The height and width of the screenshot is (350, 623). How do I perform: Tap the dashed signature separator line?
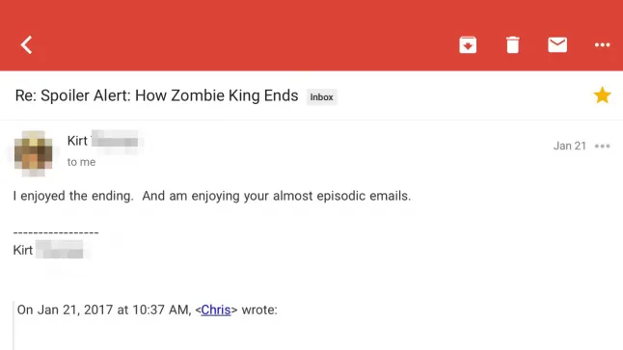56,232
